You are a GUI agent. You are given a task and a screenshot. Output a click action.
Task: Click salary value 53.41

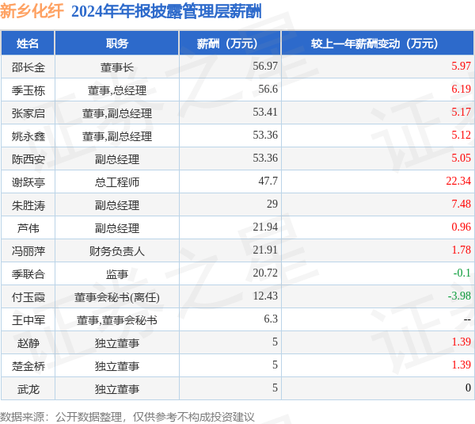tap(265, 112)
